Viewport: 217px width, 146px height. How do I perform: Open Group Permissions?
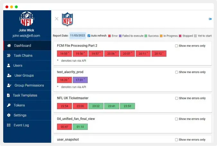27,86
